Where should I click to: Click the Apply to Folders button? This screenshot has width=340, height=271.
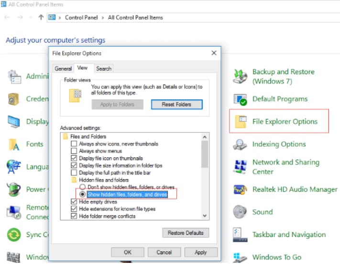click(x=117, y=105)
